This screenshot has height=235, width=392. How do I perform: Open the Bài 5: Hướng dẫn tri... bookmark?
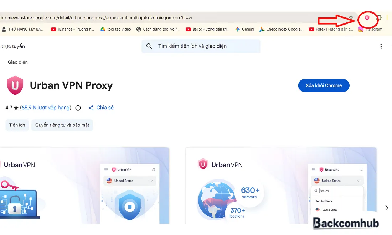point(207,29)
